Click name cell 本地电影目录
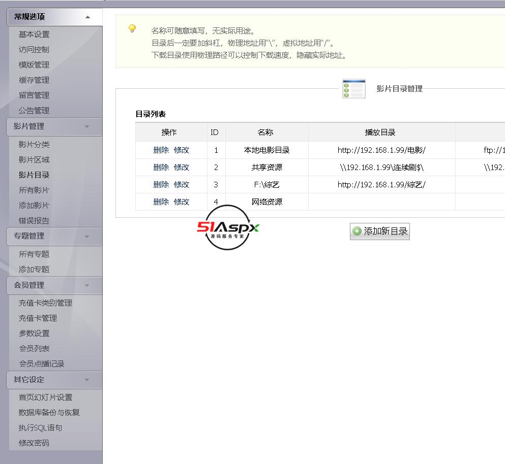The width and height of the screenshot is (505, 464). click(x=266, y=150)
